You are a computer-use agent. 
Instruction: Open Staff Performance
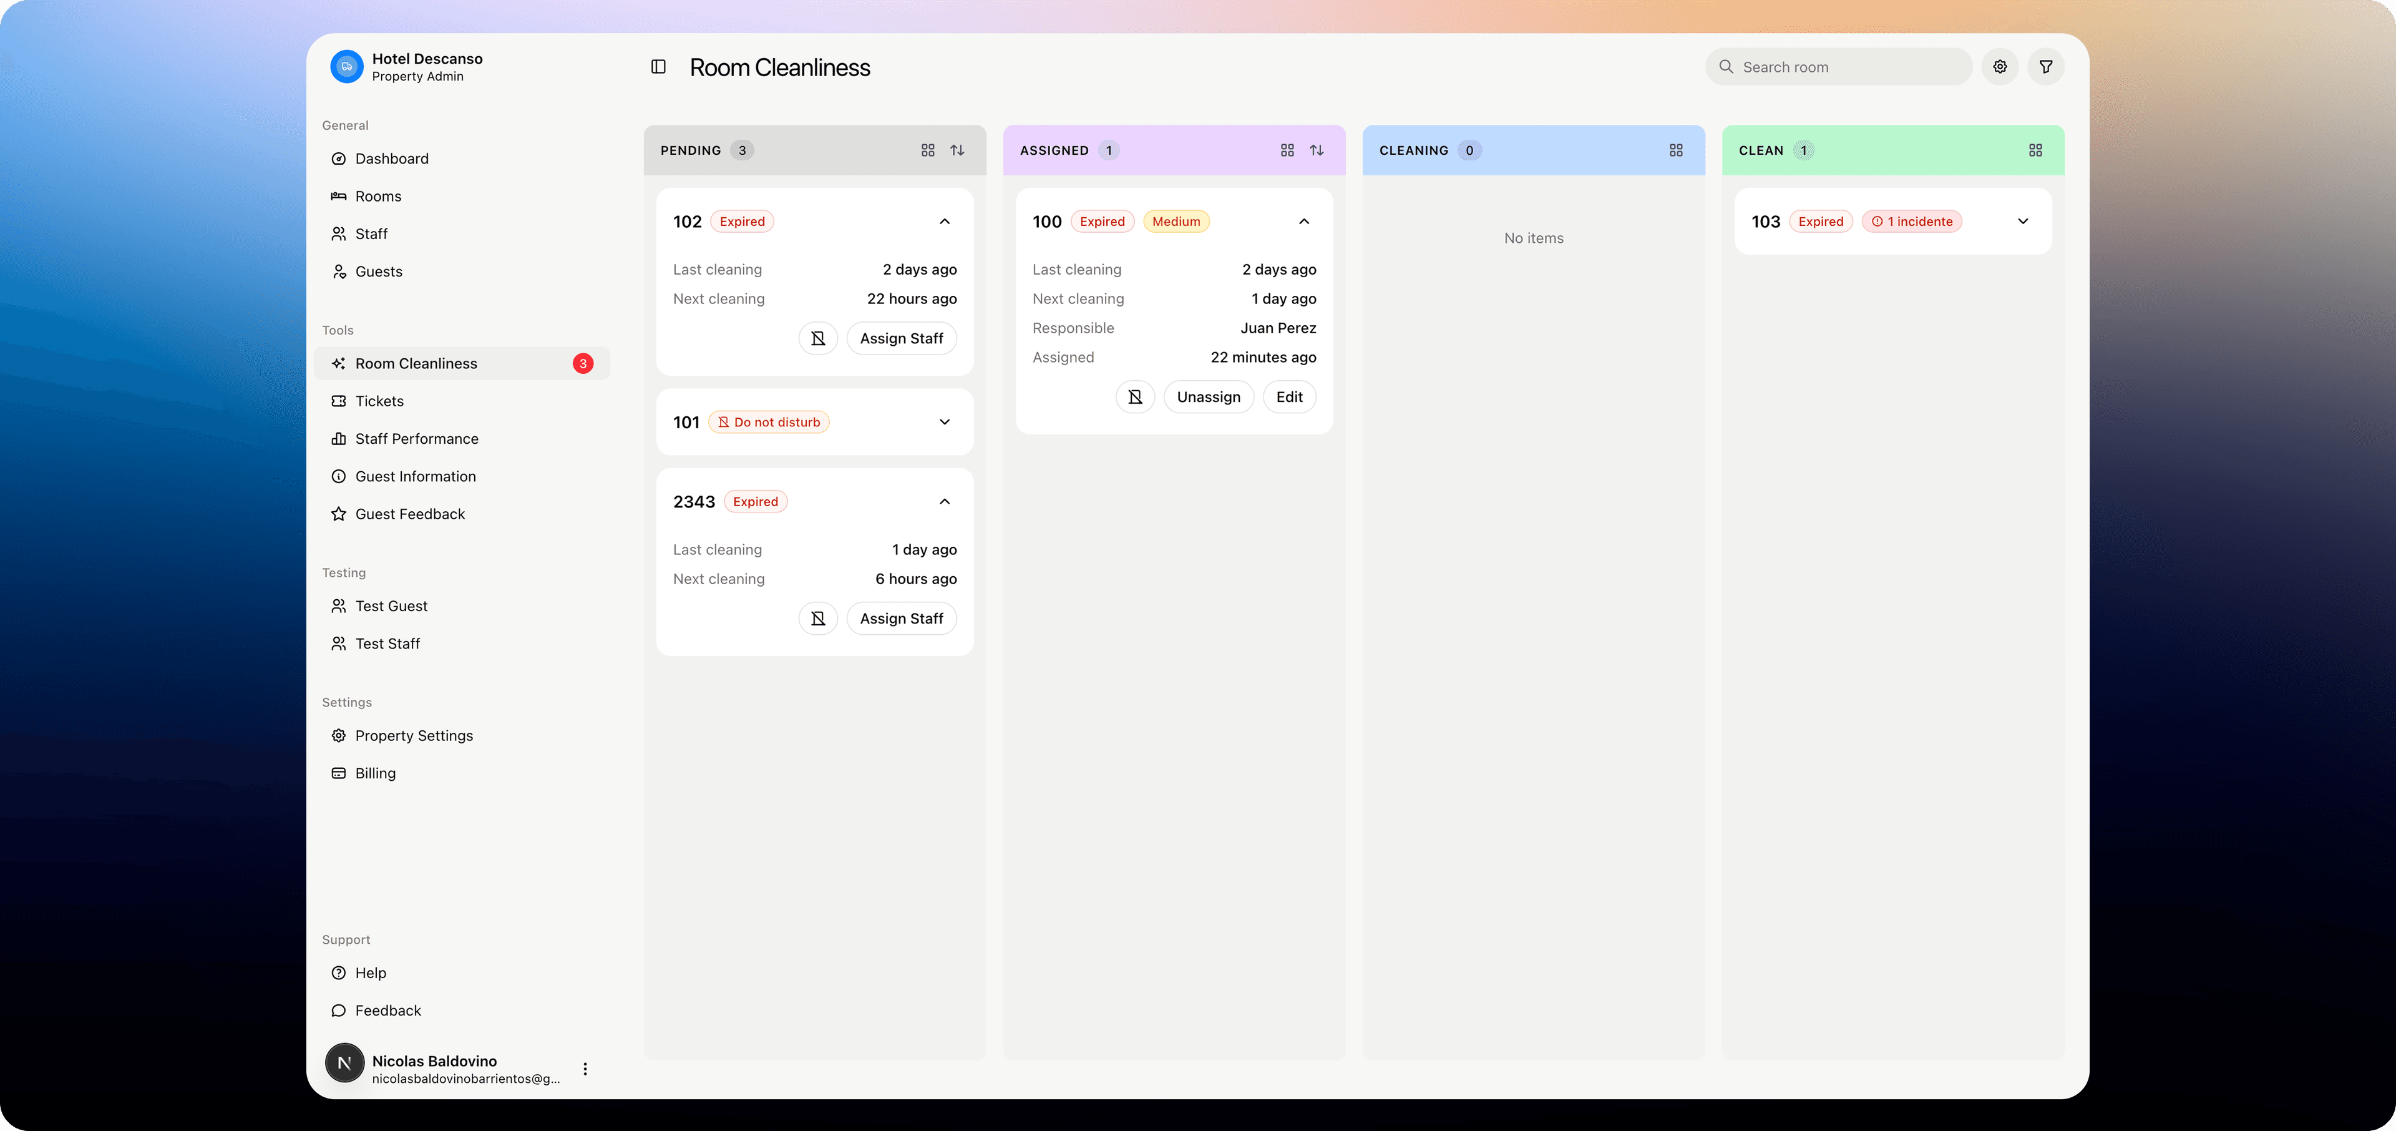(x=416, y=438)
